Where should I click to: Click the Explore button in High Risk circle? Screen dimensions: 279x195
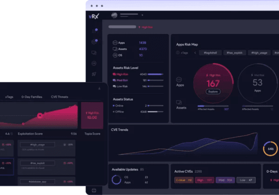click(213, 91)
